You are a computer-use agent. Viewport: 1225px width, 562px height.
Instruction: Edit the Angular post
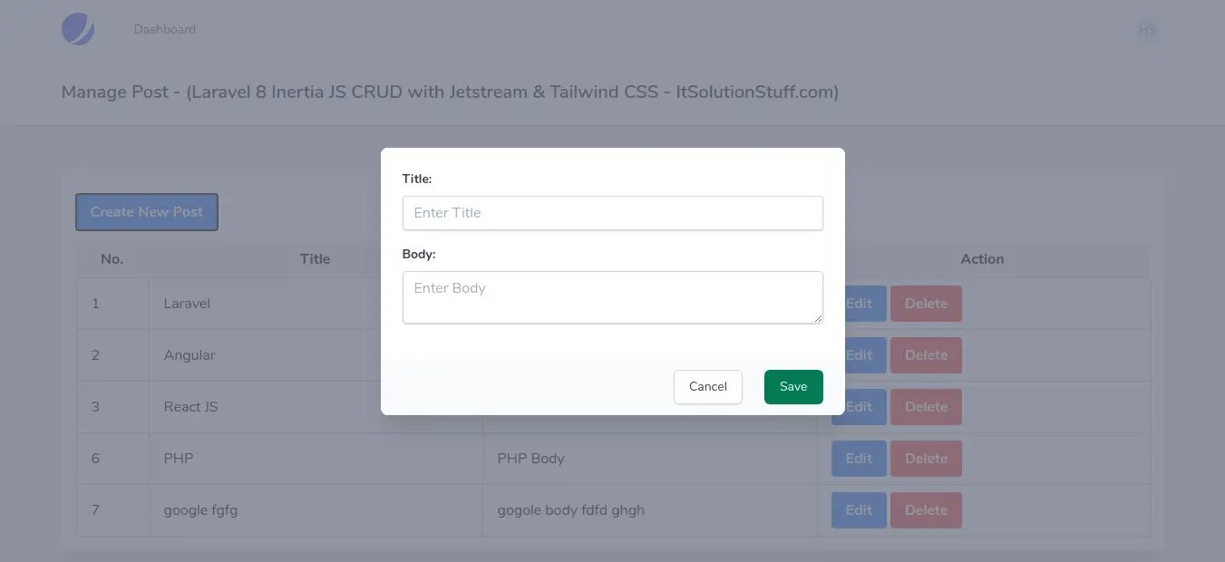[x=860, y=355]
